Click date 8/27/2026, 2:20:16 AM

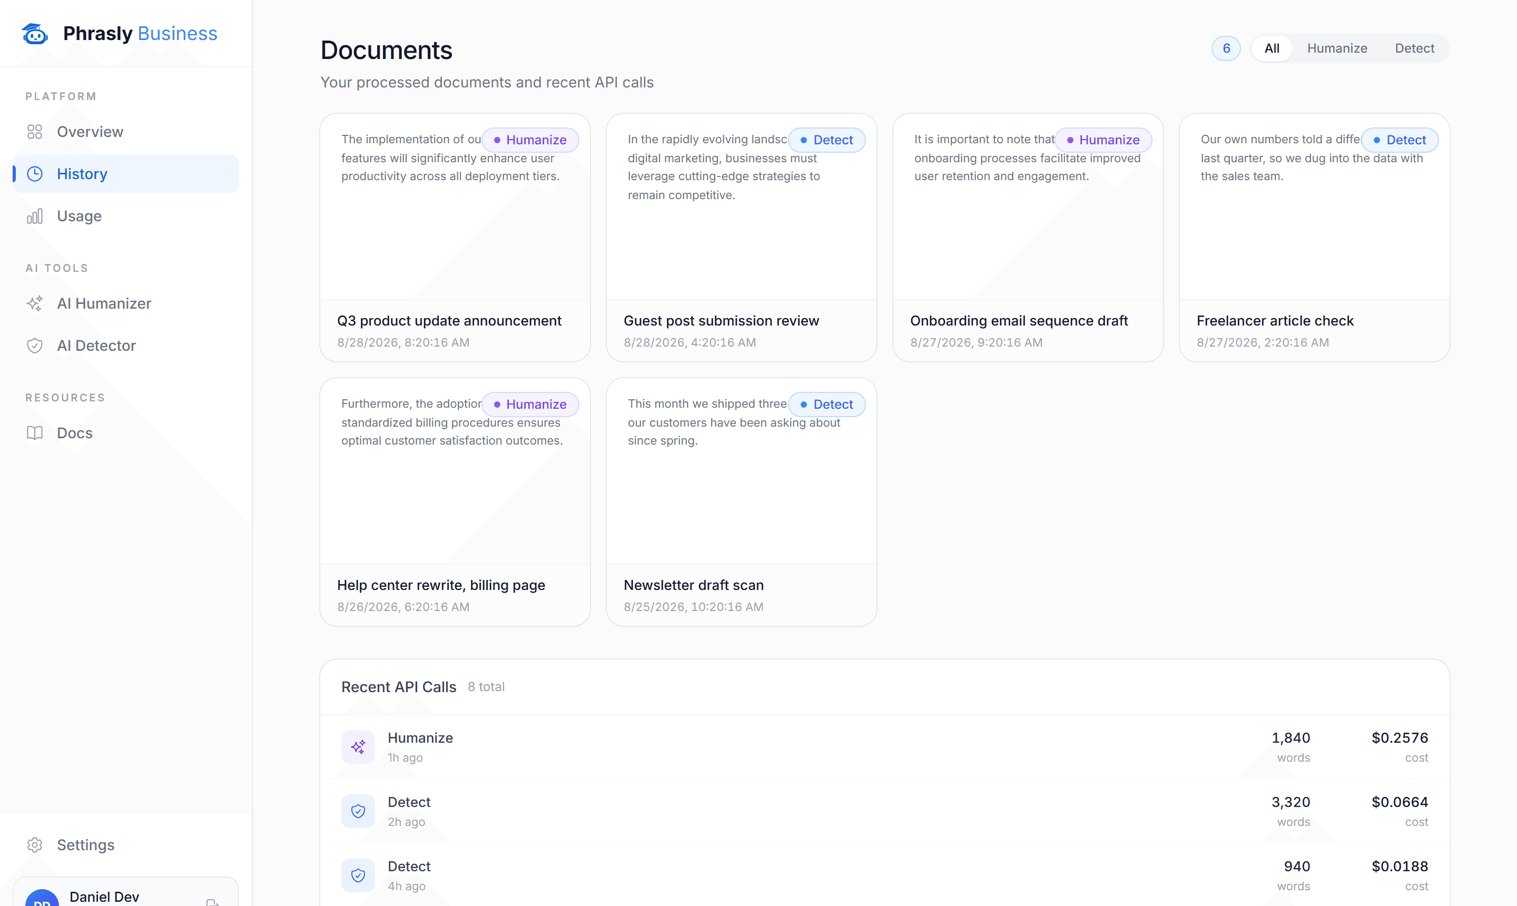point(1263,342)
